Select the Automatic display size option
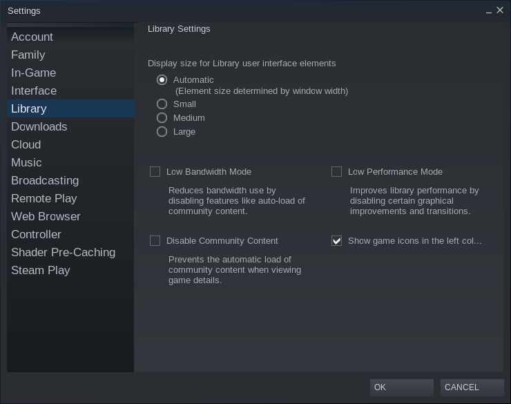Viewport: 511px width, 404px height. [162, 80]
